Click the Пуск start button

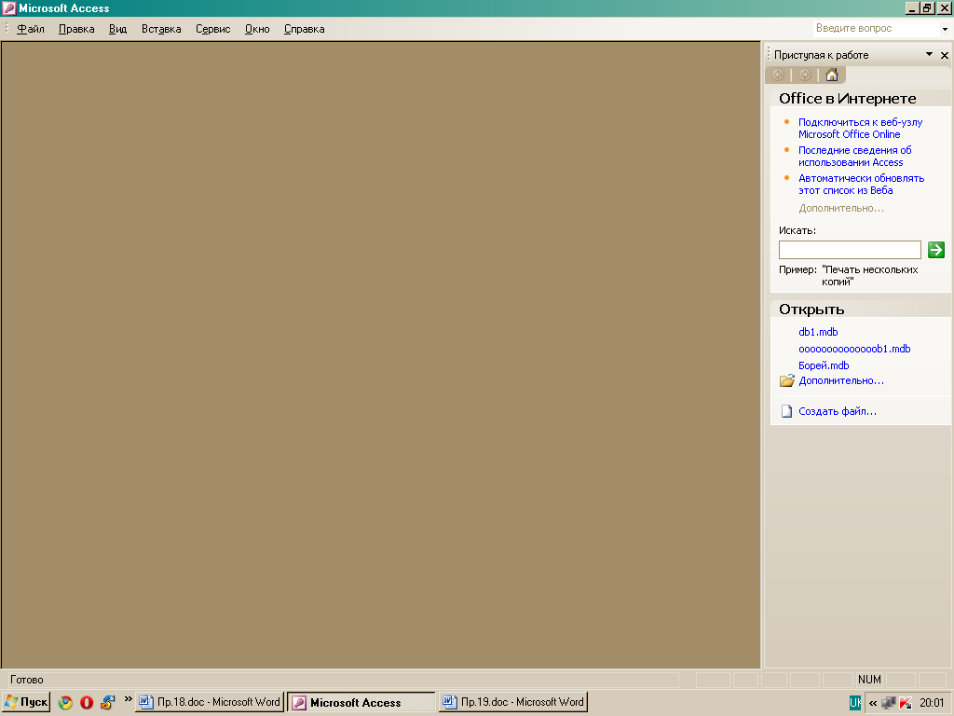[x=26, y=702]
